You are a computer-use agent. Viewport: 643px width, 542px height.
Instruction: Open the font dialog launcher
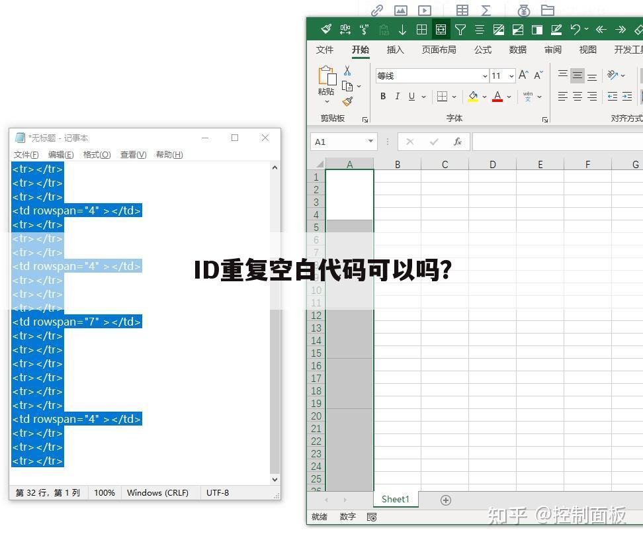point(544,119)
